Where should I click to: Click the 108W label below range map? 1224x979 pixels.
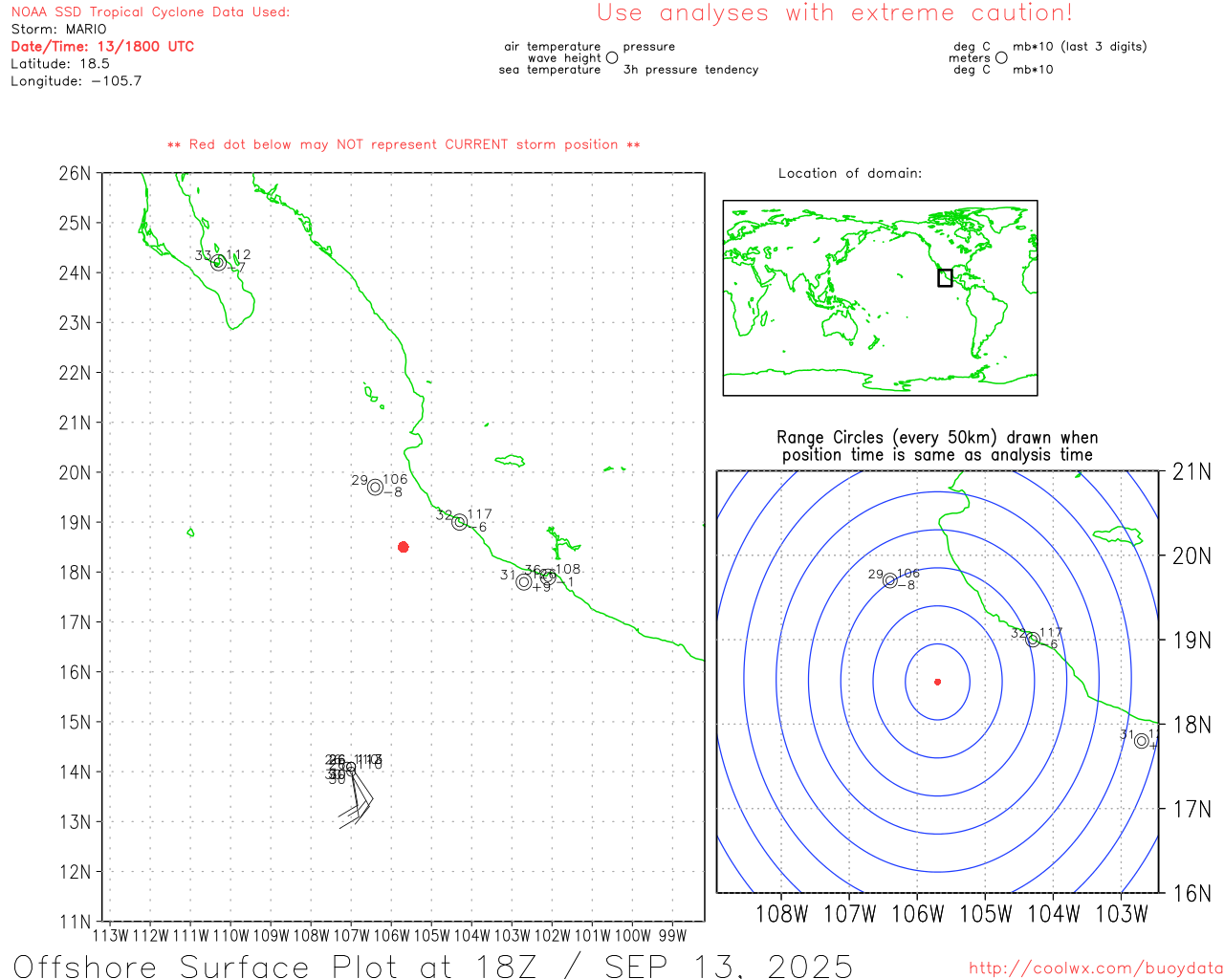click(782, 914)
